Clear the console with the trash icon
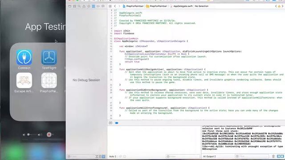Viewport: 285px width, 160px height. point(273,156)
